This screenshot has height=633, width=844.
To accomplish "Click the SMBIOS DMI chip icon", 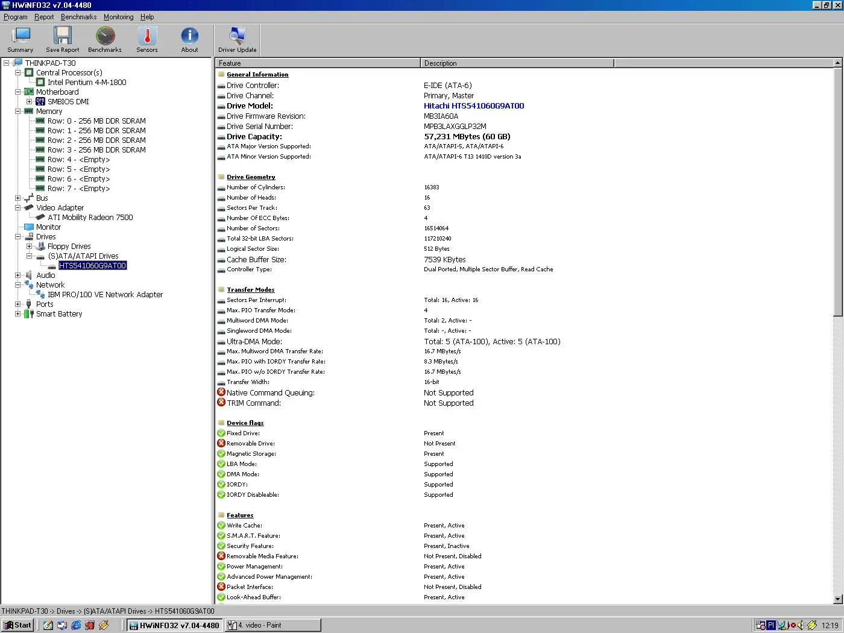I will (40, 101).
